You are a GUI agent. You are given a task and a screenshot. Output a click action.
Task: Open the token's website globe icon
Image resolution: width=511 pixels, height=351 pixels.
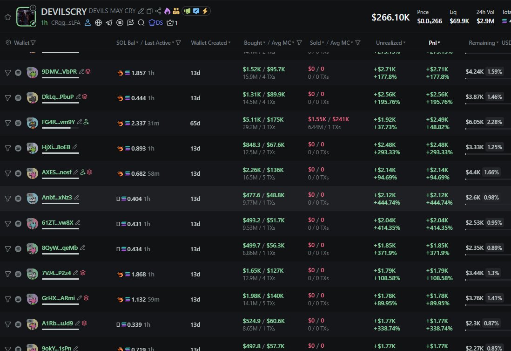[98, 22]
